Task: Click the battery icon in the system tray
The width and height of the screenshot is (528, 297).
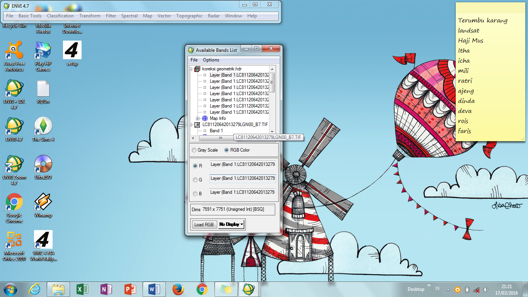Action: (467, 290)
